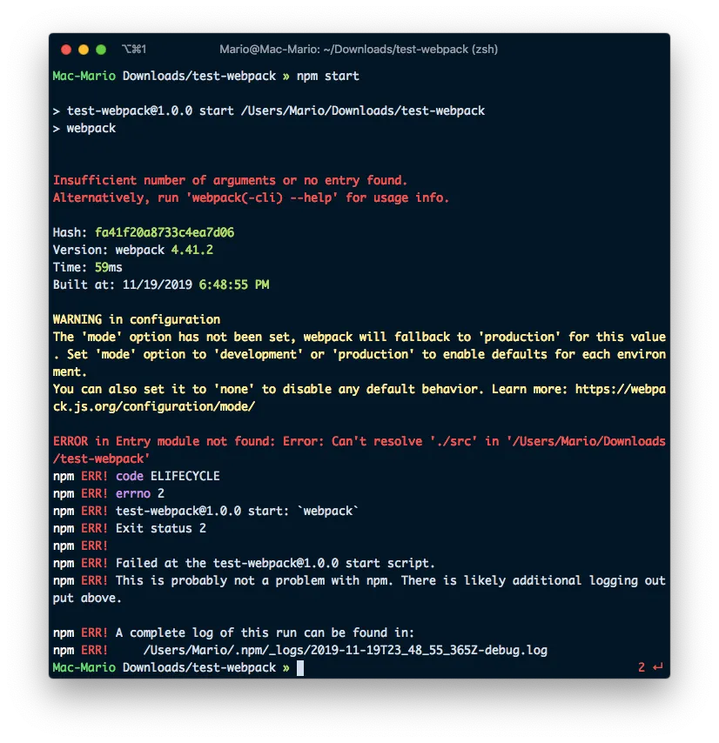Click the yellow minimize window button
The height and width of the screenshot is (743, 719).
(x=84, y=50)
